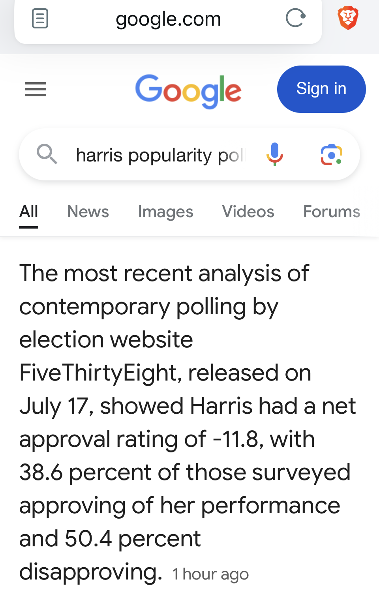The height and width of the screenshot is (602, 379).
Task: Open the Videos results tab
Action: point(248,212)
